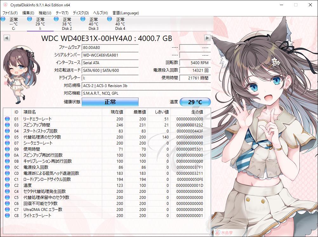Click the transfer mode field SATA/600 | SATA/600
The width and height of the screenshot is (318, 237).
pos(110,71)
